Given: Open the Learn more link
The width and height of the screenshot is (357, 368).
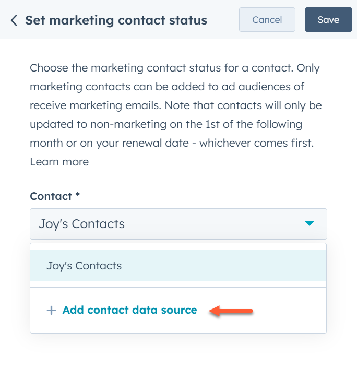Looking at the screenshot, I should coord(59,162).
